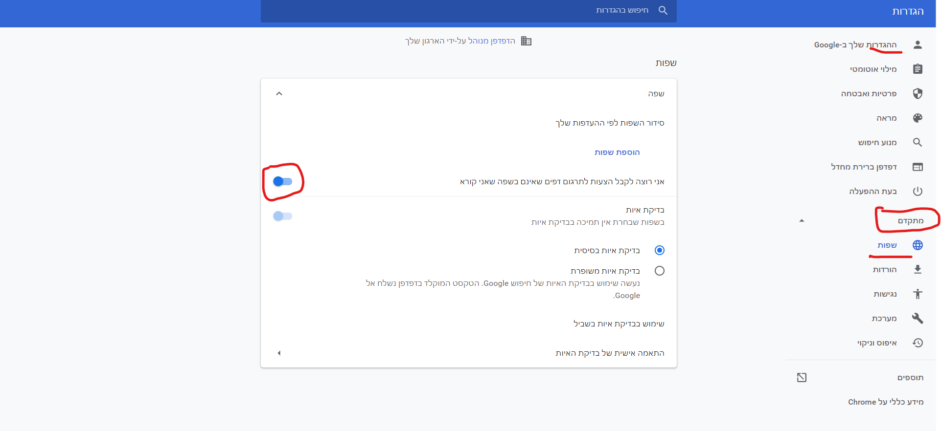
Task: Toggle the spell check (בדיקת איות) switch
Action: 282,216
